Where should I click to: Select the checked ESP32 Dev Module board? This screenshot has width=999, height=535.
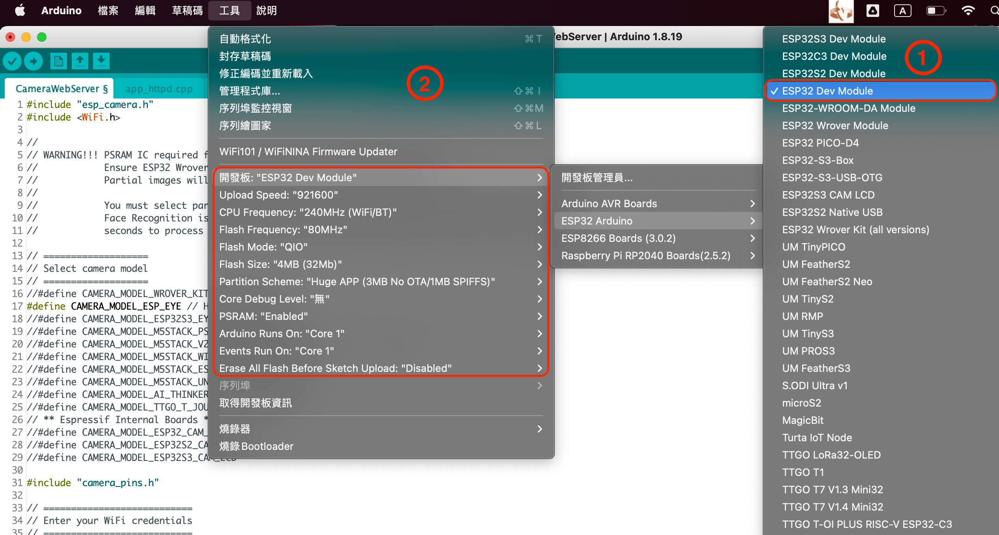(x=880, y=91)
